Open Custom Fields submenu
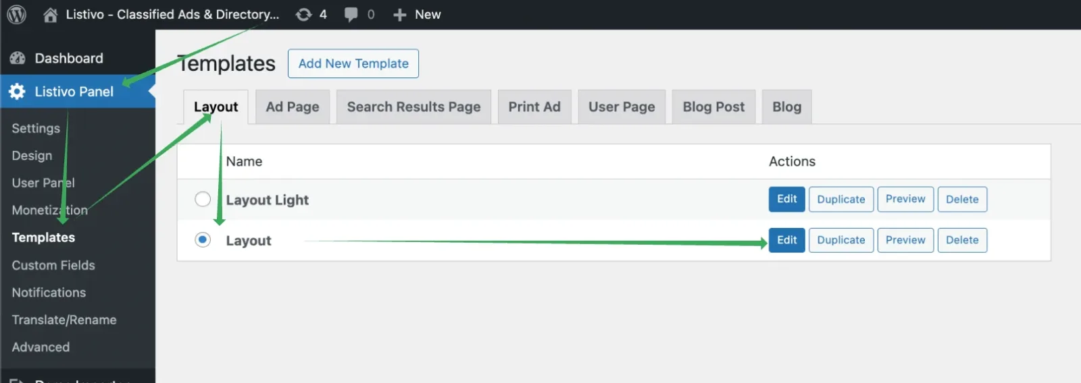This screenshot has width=1081, height=383. [x=53, y=265]
